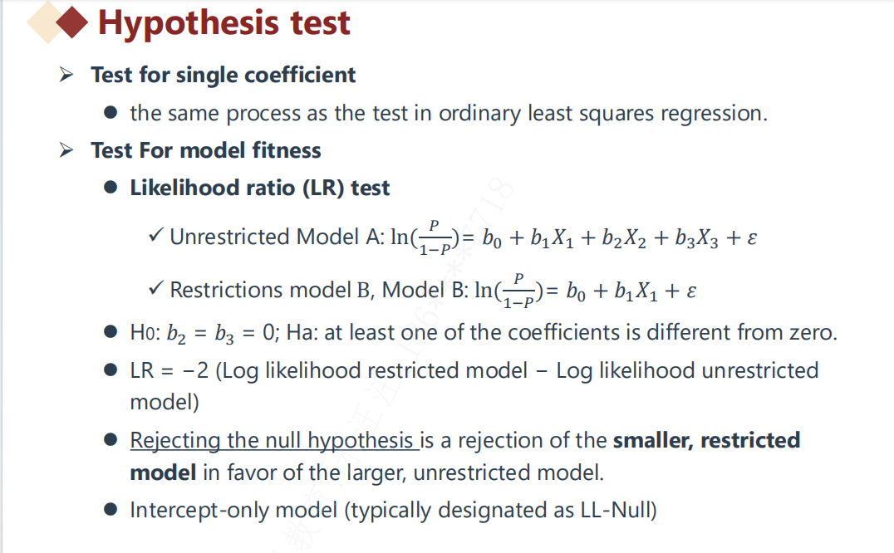This screenshot has height=553, width=894.
Task: Click the "Likelihood ratio (LR) test" bold text
Action: click(259, 188)
